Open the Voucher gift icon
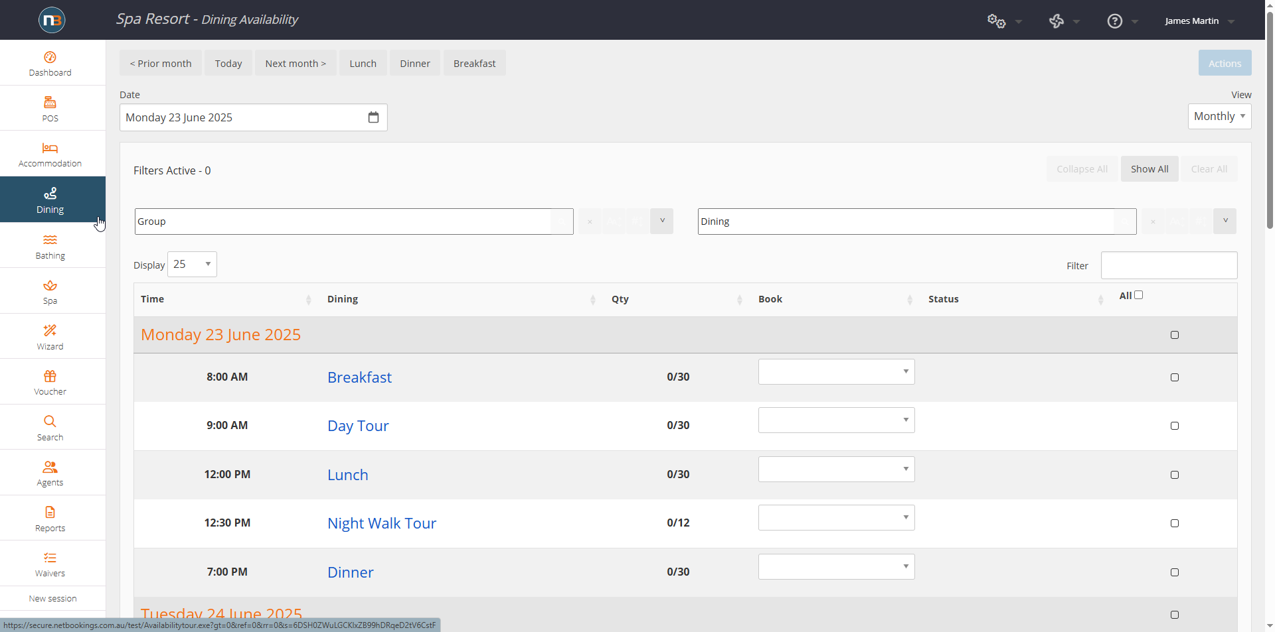The image size is (1275, 632). 50,376
